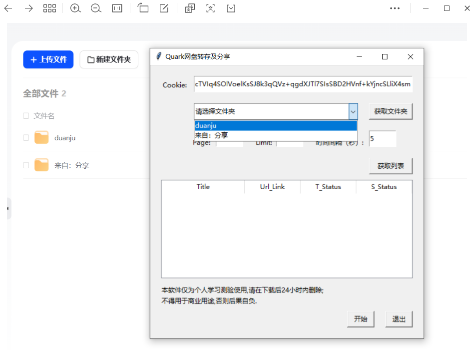
Task: Click the translate image icon in toolbar
Action: [x=190, y=8]
